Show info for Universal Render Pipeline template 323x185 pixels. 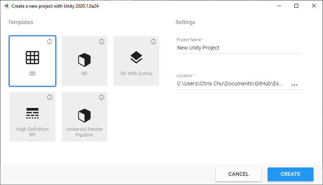(102, 97)
